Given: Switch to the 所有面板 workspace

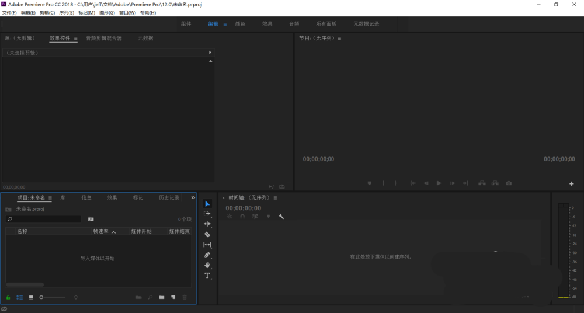Looking at the screenshot, I should click(326, 24).
